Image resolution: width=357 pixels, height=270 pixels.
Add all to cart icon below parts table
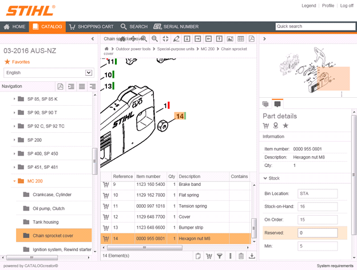209,256
